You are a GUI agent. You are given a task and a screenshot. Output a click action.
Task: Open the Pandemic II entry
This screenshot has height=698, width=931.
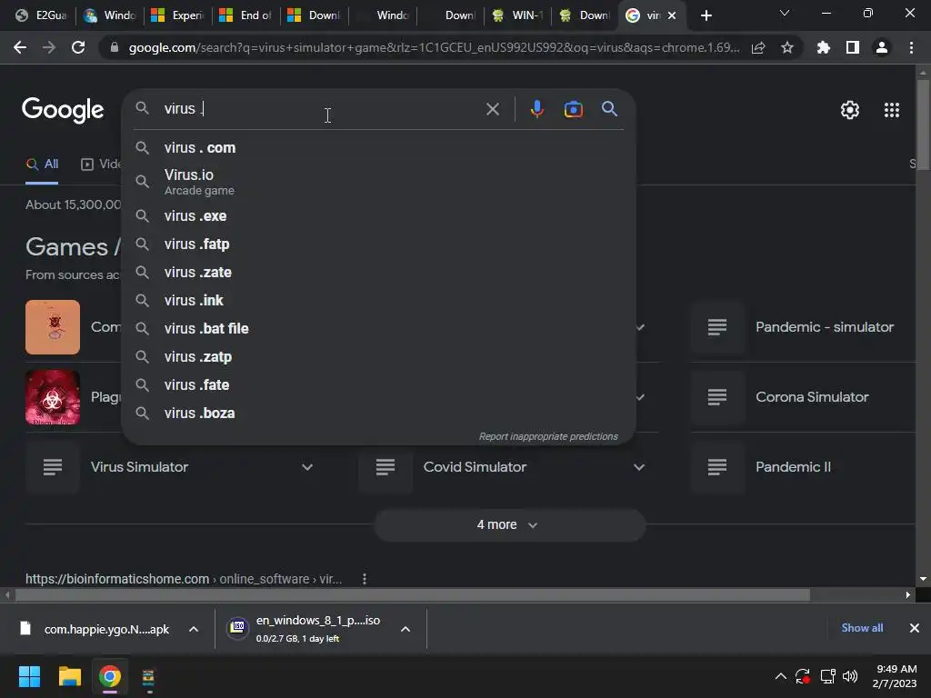(x=793, y=467)
